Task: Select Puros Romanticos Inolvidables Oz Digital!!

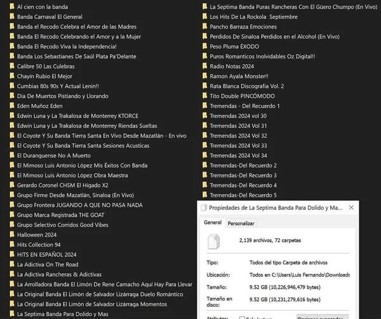Action: click(262, 56)
